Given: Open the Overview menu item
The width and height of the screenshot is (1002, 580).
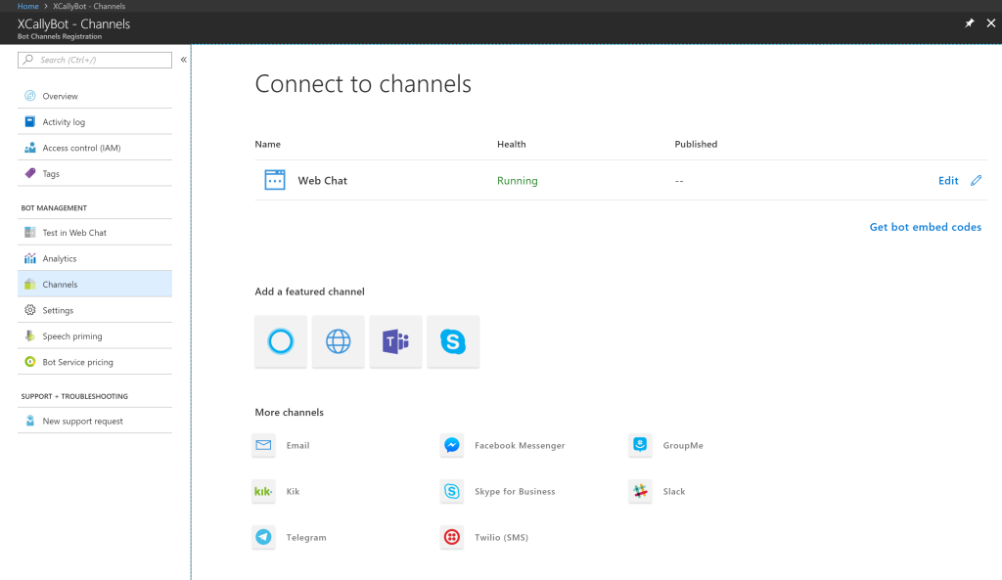Looking at the screenshot, I should pyautogui.click(x=95, y=96).
